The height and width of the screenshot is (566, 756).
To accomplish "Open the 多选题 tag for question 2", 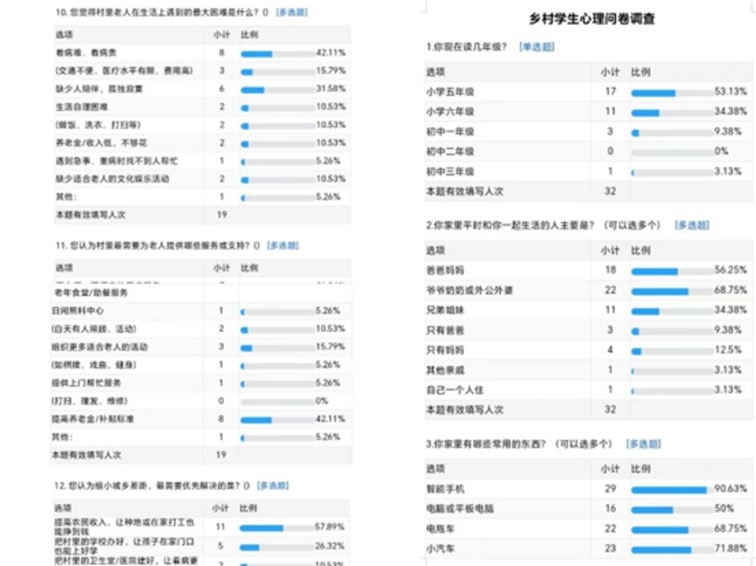I will coord(692,225).
